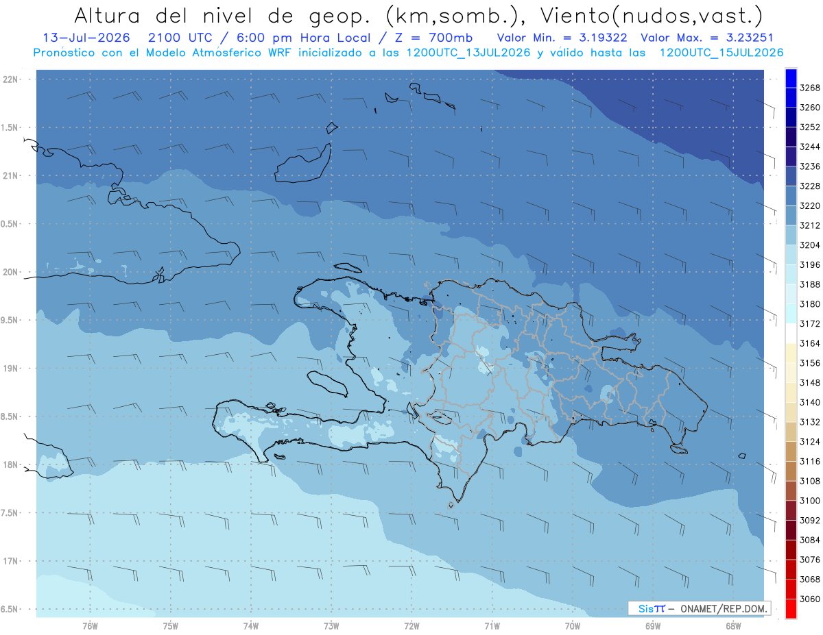Viewport: 823px width, 635px height.
Task: Click the '73W' longitude label
Action: [x=331, y=626]
